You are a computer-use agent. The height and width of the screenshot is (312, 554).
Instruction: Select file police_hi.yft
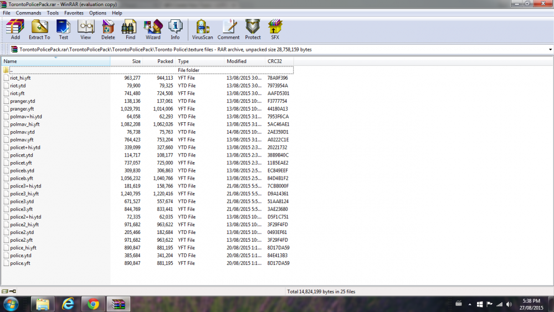coord(23,248)
